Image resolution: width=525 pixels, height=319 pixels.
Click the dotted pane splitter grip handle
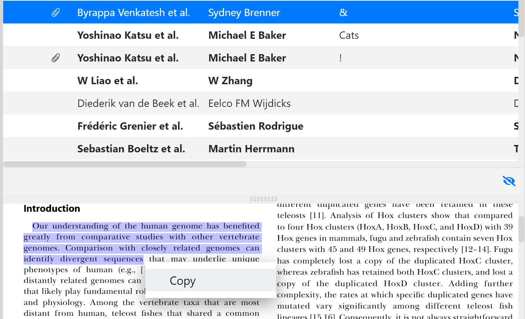(x=264, y=199)
